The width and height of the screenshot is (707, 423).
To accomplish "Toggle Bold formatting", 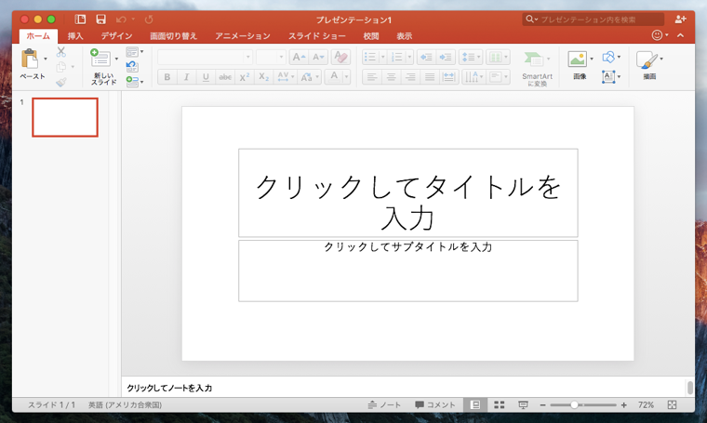I will tap(167, 77).
